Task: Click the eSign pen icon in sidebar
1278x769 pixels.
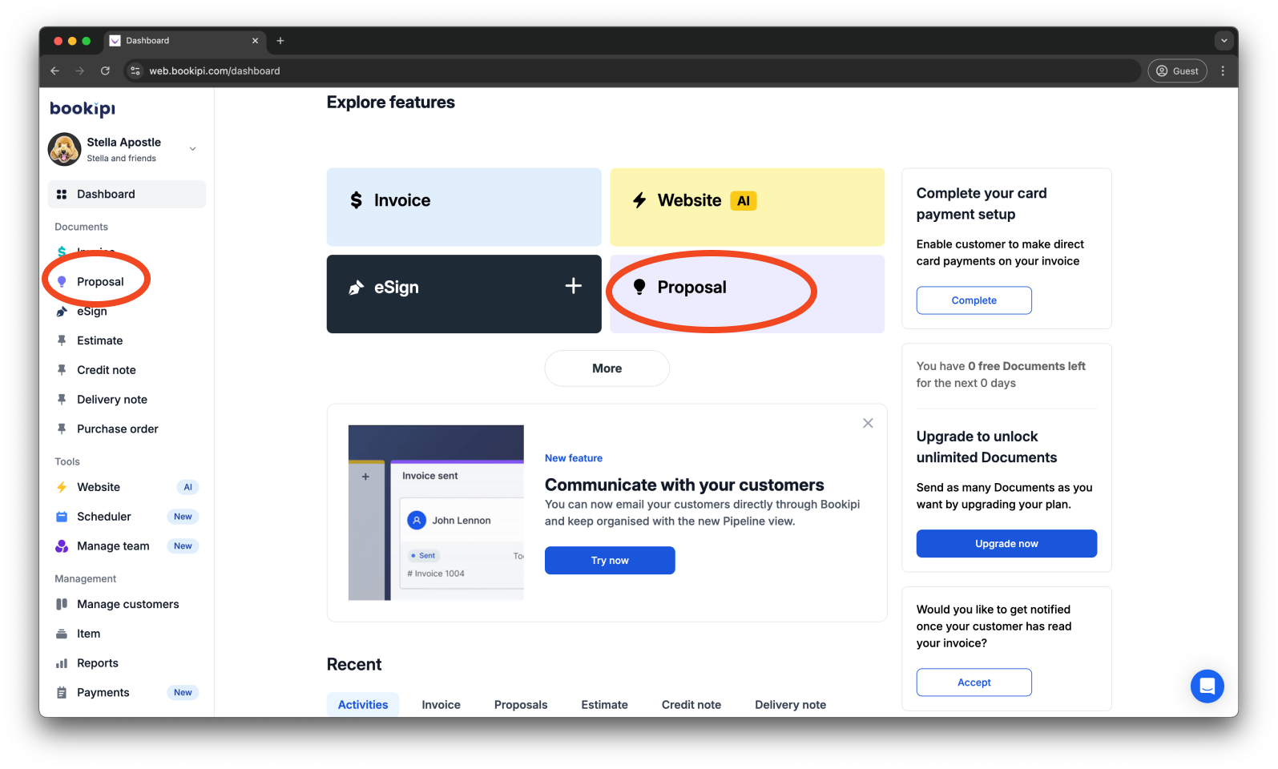Action: [62, 312]
